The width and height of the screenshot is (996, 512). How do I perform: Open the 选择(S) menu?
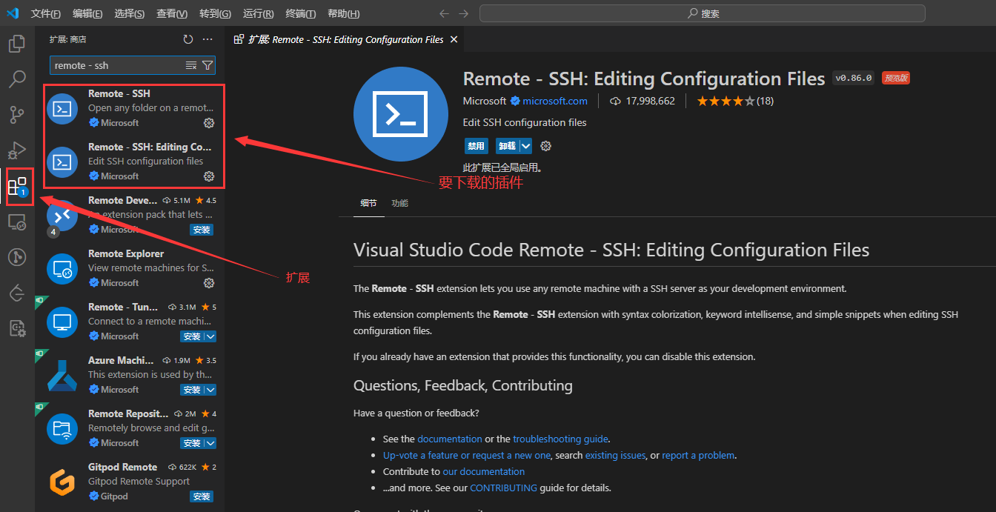130,14
